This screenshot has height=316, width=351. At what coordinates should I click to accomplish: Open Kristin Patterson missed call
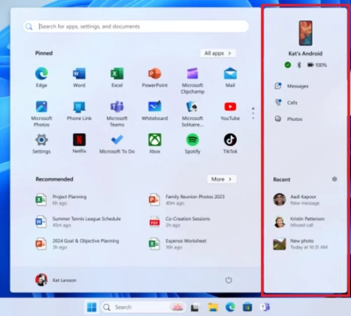click(299, 222)
